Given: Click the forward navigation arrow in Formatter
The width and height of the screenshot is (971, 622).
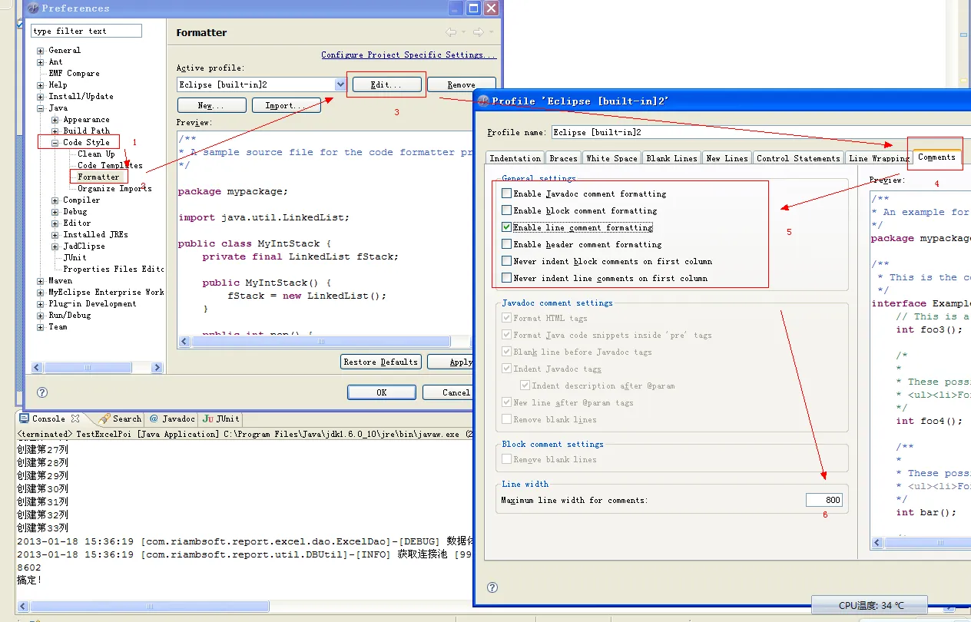Looking at the screenshot, I should tap(478, 32).
